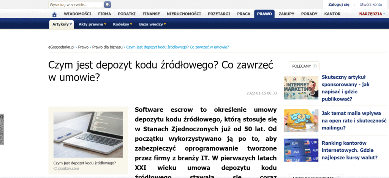Switch to the Nieruchomości section
The height and width of the screenshot is (178, 389).
(183, 14)
